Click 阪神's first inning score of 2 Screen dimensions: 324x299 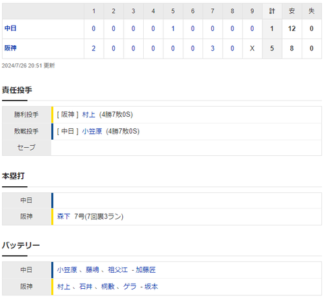pyautogui.click(x=94, y=49)
